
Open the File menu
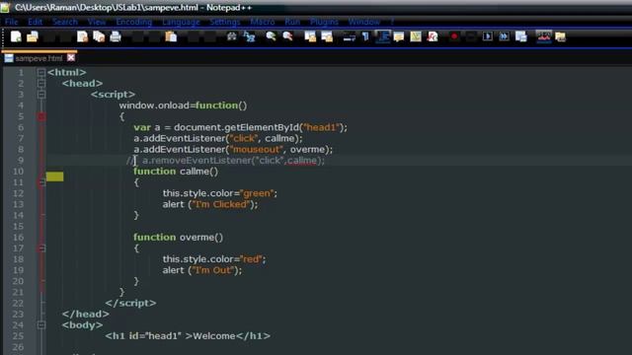(11, 22)
